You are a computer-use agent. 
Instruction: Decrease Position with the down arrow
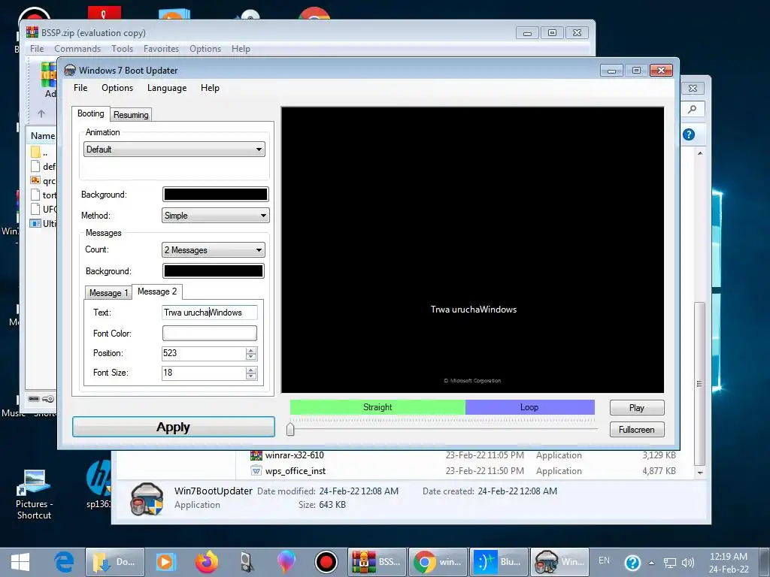coord(251,357)
